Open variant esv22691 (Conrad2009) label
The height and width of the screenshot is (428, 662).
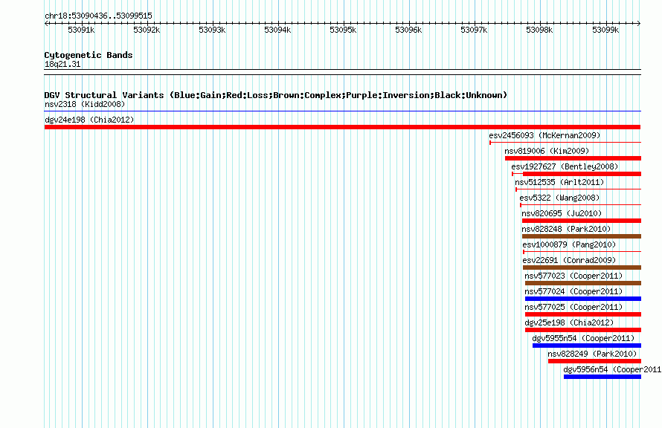pos(569,260)
